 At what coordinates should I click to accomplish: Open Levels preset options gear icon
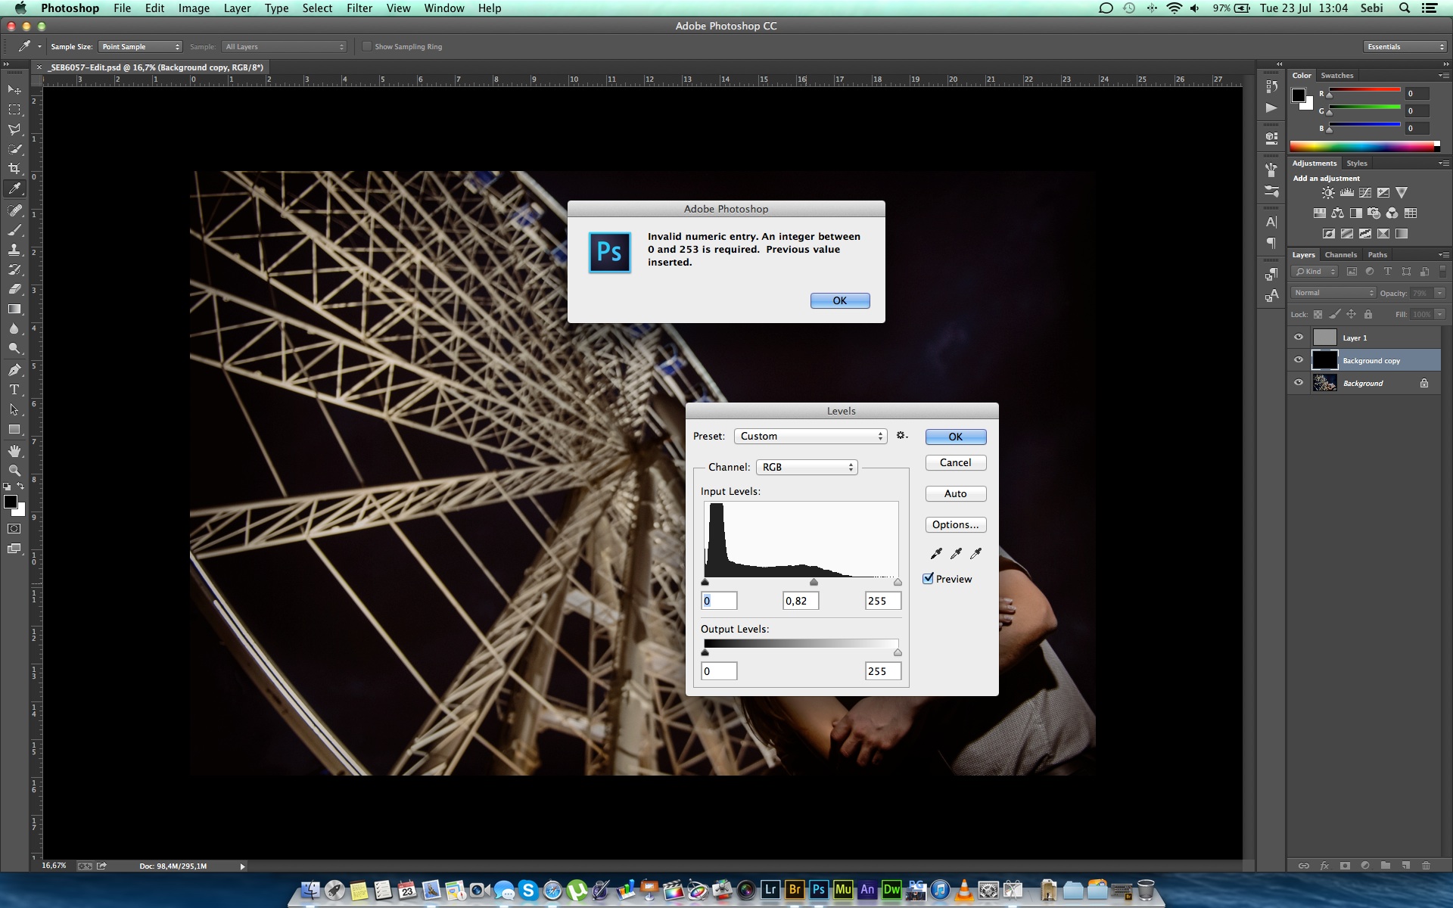pos(901,436)
